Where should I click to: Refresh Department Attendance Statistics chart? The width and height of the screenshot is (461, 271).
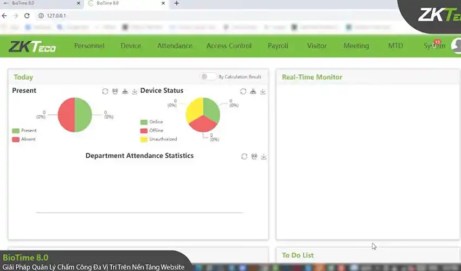click(x=245, y=157)
